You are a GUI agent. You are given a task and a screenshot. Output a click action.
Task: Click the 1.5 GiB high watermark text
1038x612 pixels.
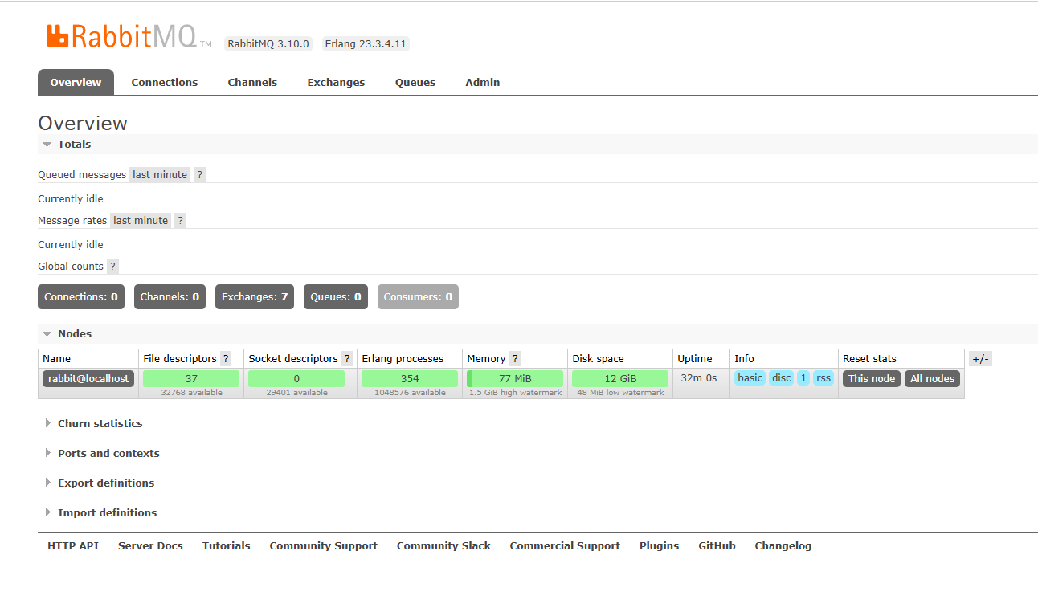point(515,393)
